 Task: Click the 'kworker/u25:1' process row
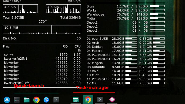click(x=42, y=59)
